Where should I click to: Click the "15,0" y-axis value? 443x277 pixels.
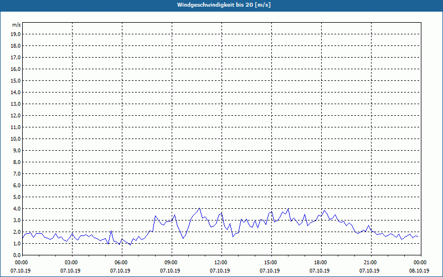tap(16, 80)
